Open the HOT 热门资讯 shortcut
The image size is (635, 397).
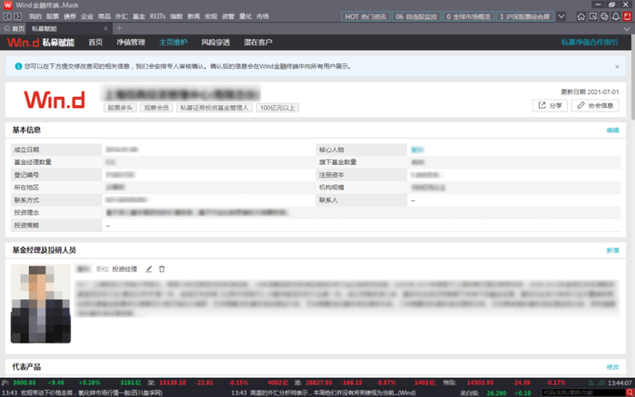click(366, 16)
